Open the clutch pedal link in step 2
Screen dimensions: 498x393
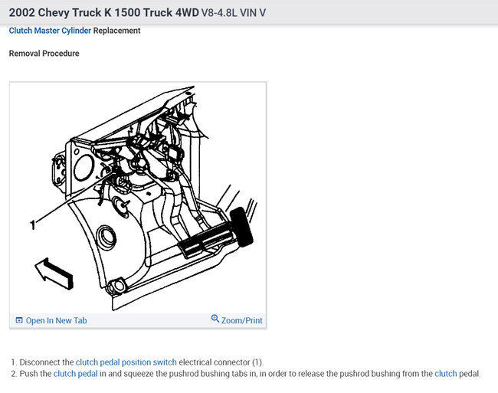point(76,374)
